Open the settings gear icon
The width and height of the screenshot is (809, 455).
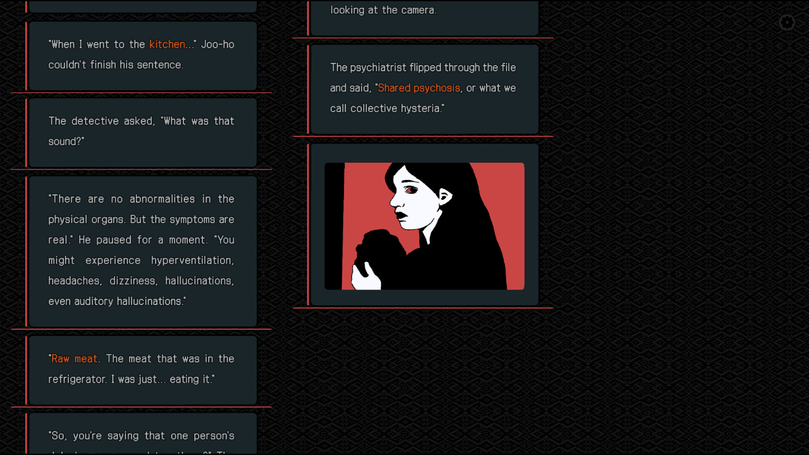coord(787,22)
